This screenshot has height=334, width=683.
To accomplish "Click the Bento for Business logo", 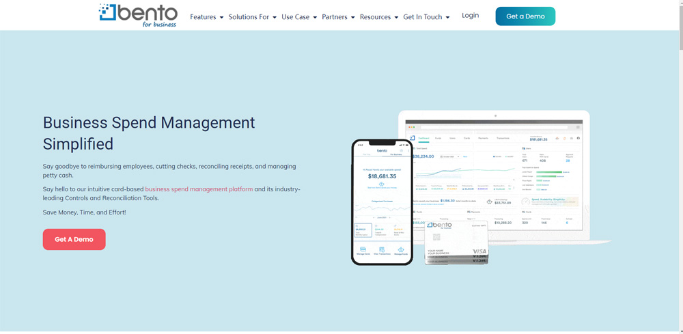I will [138, 15].
